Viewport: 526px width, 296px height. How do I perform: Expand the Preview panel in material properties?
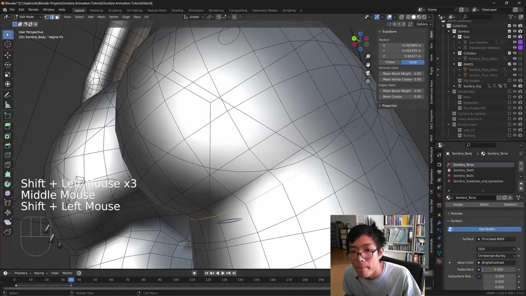coord(456,213)
